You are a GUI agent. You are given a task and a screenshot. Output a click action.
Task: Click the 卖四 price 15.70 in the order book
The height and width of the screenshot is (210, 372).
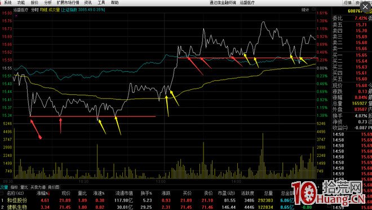[361, 30]
